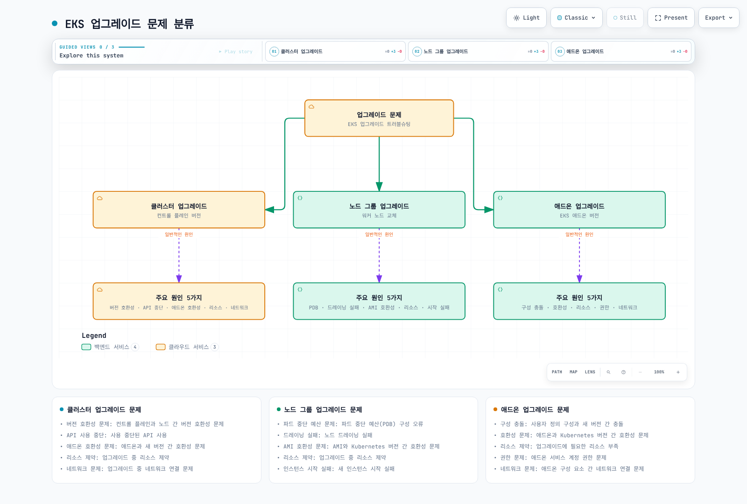Click the EKS 업그레이드 문제 분류 title
Screen dimensions: 747x504
click(x=129, y=24)
